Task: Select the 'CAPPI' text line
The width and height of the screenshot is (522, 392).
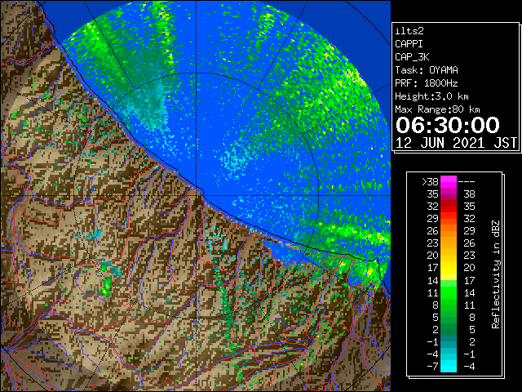Action: coord(409,44)
